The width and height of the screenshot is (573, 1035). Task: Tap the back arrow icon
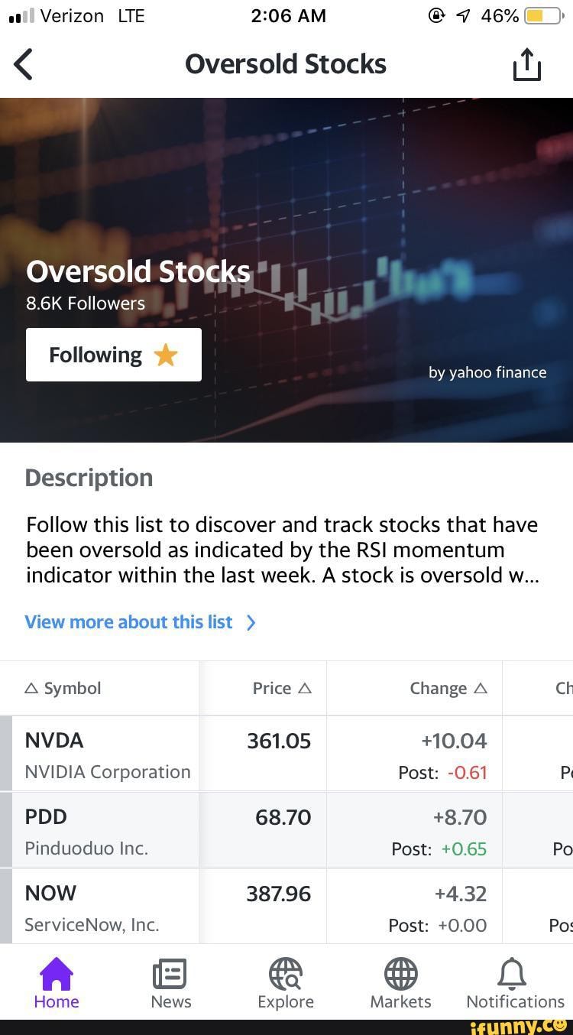click(x=24, y=64)
